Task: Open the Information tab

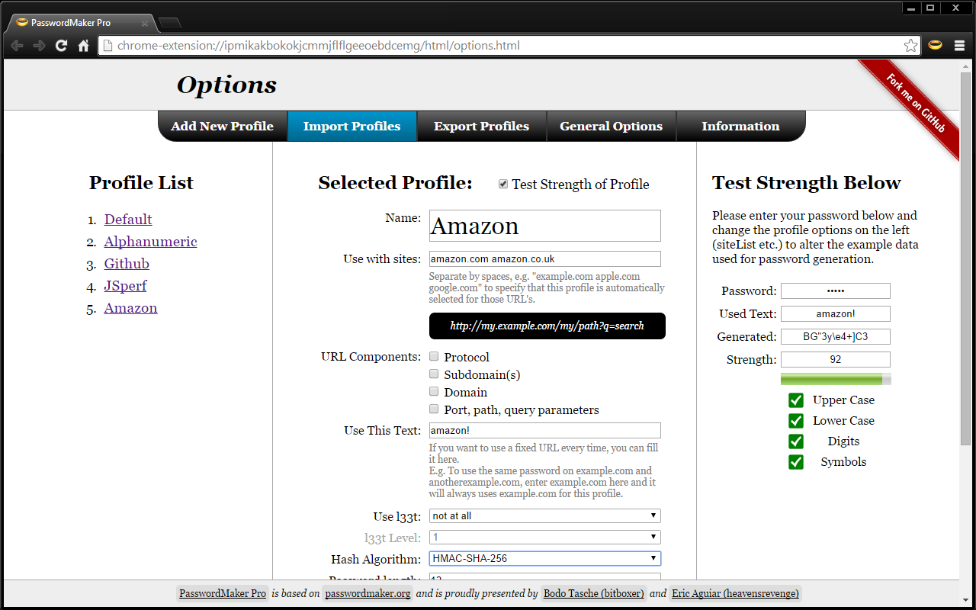Action: pos(741,127)
